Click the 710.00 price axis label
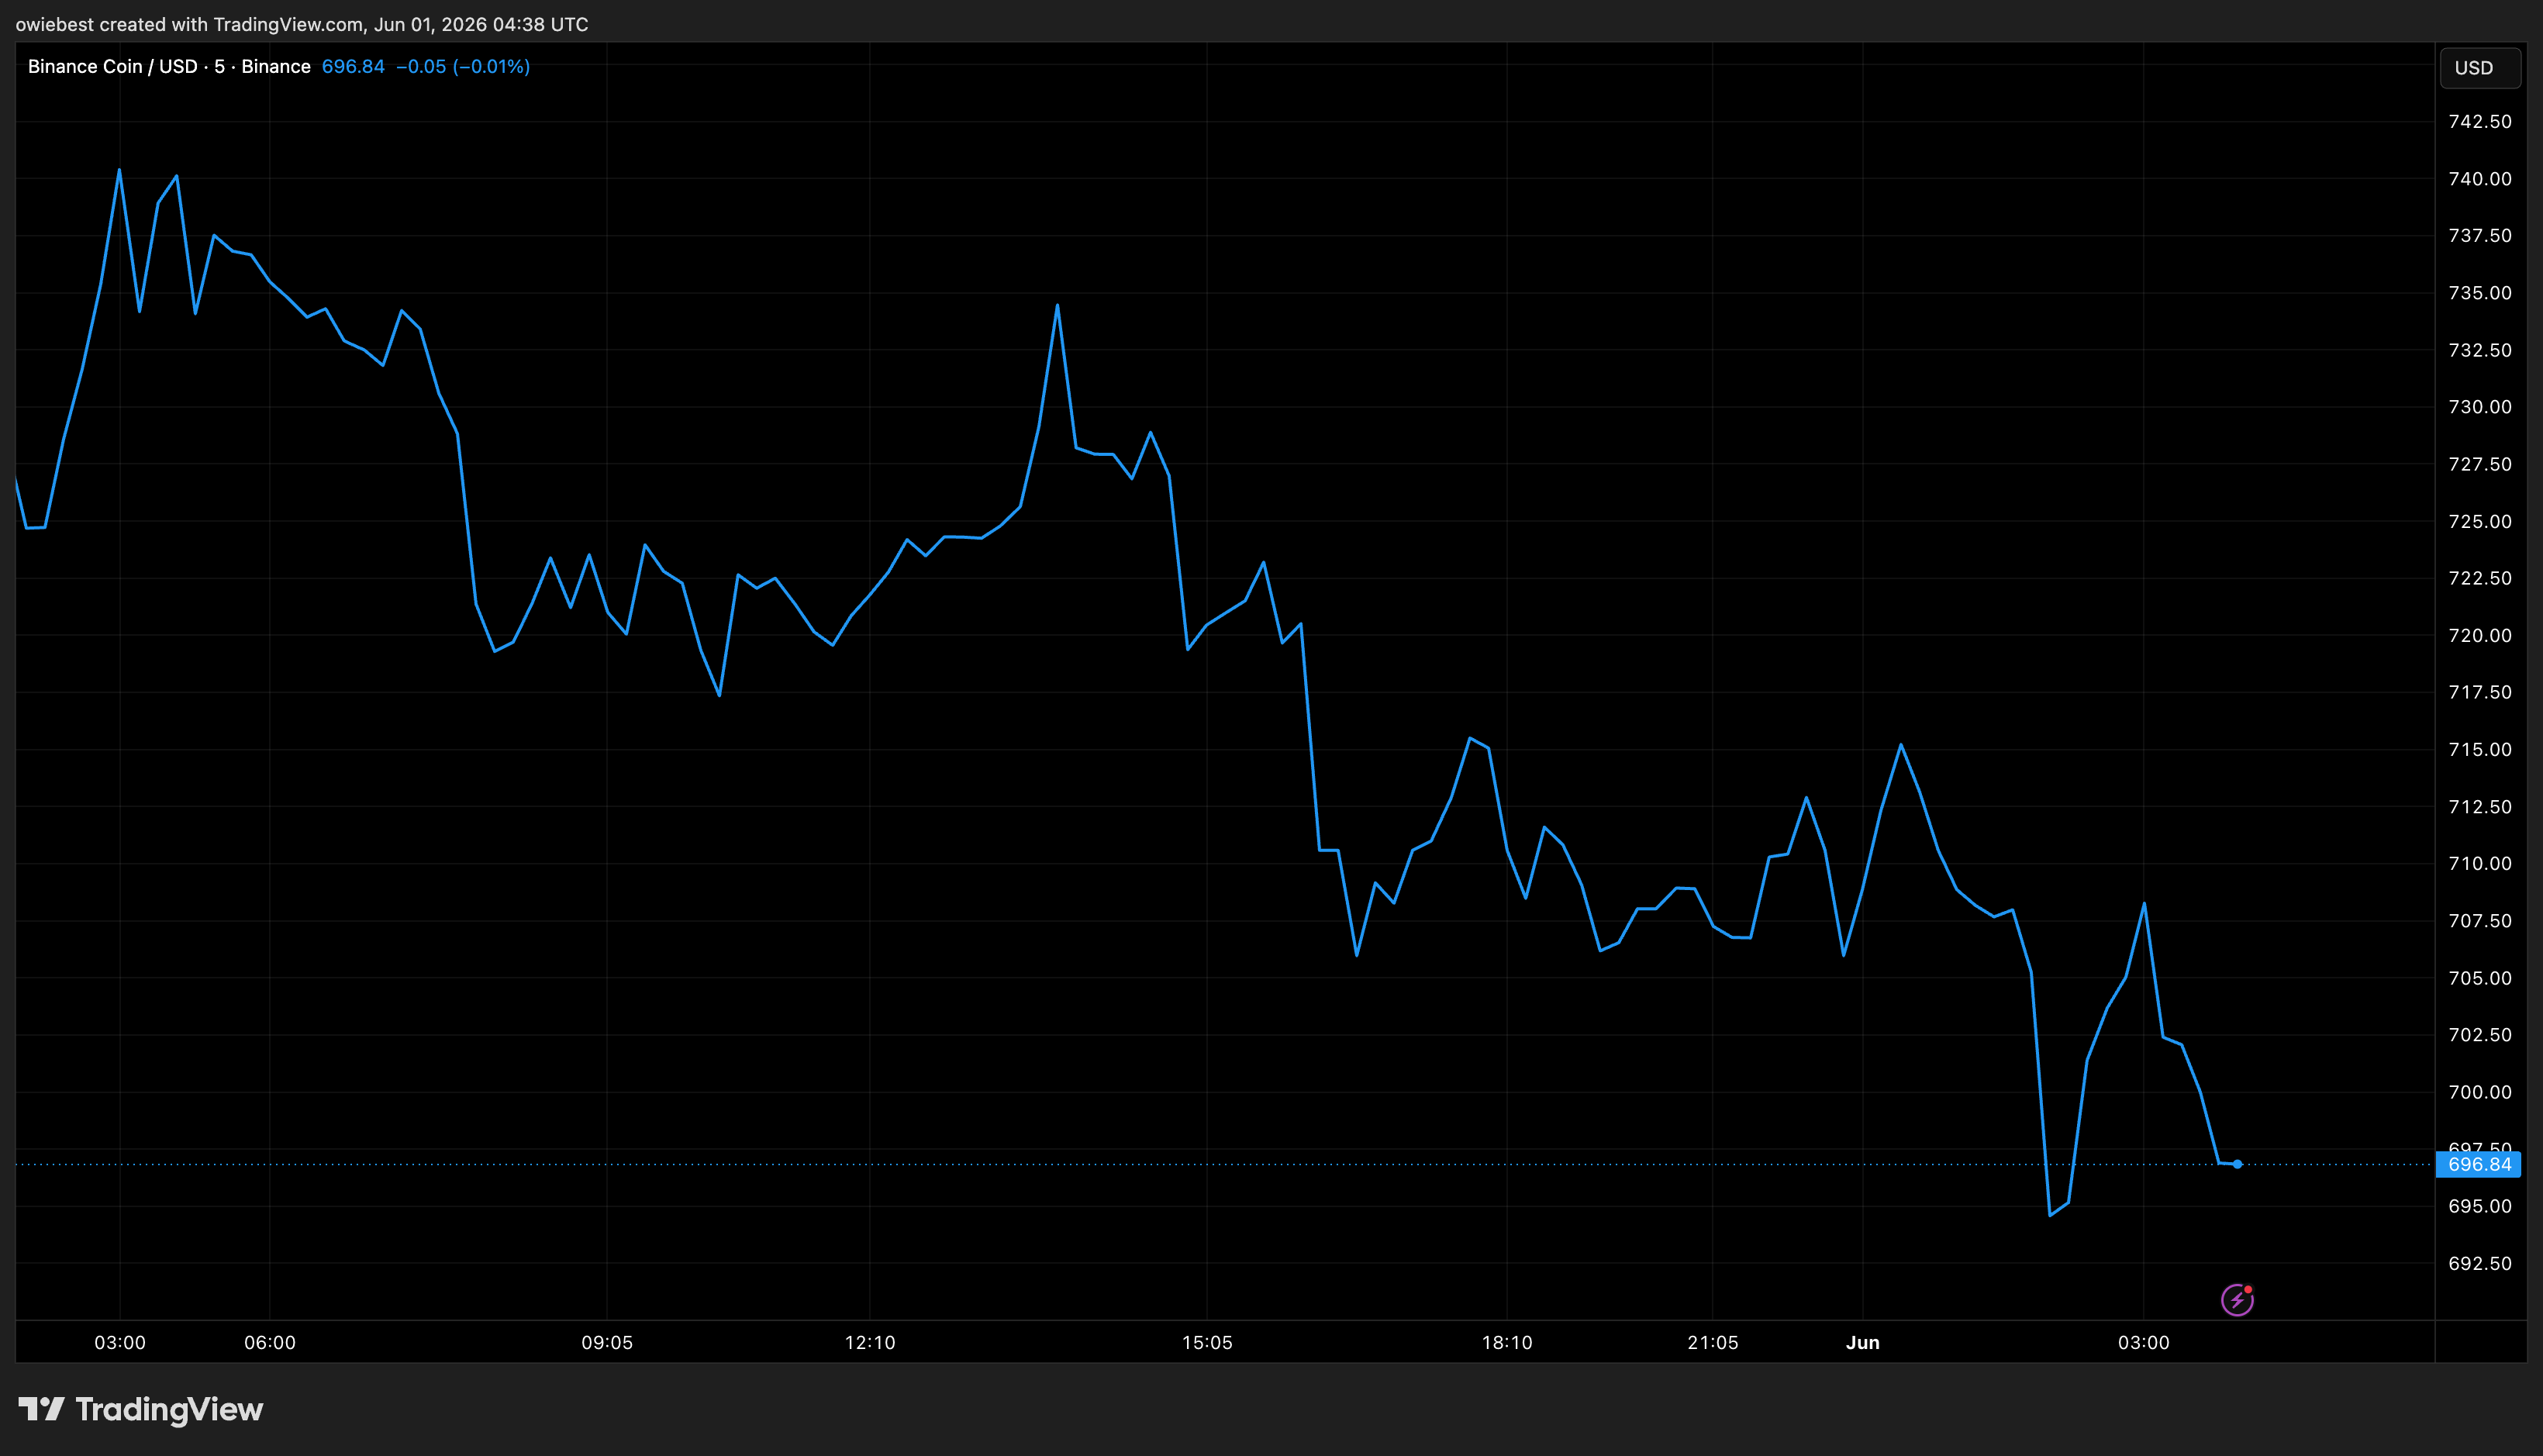This screenshot has height=1456, width=2543. (2480, 863)
